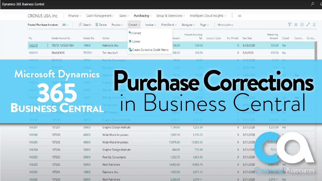The width and height of the screenshot is (322, 181).
Task: Open the Print/Send action dropdown
Action: [169, 25]
